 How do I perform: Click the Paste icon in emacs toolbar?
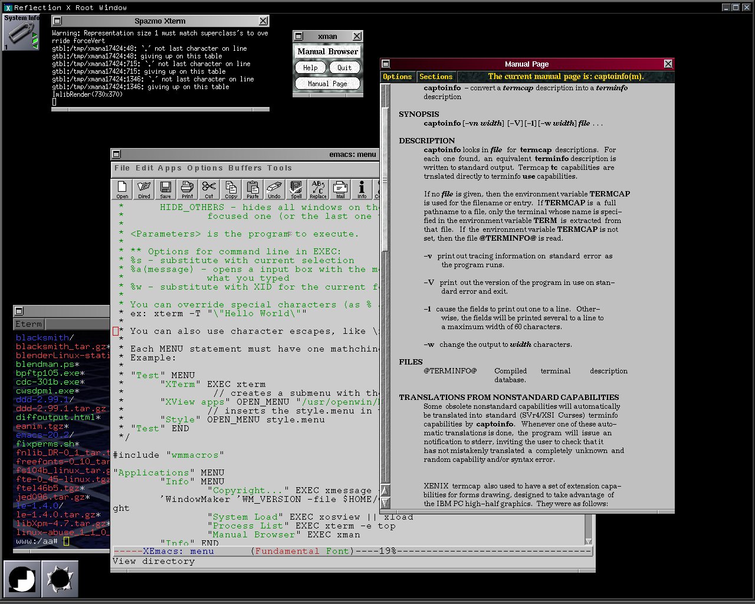point(252,189)
